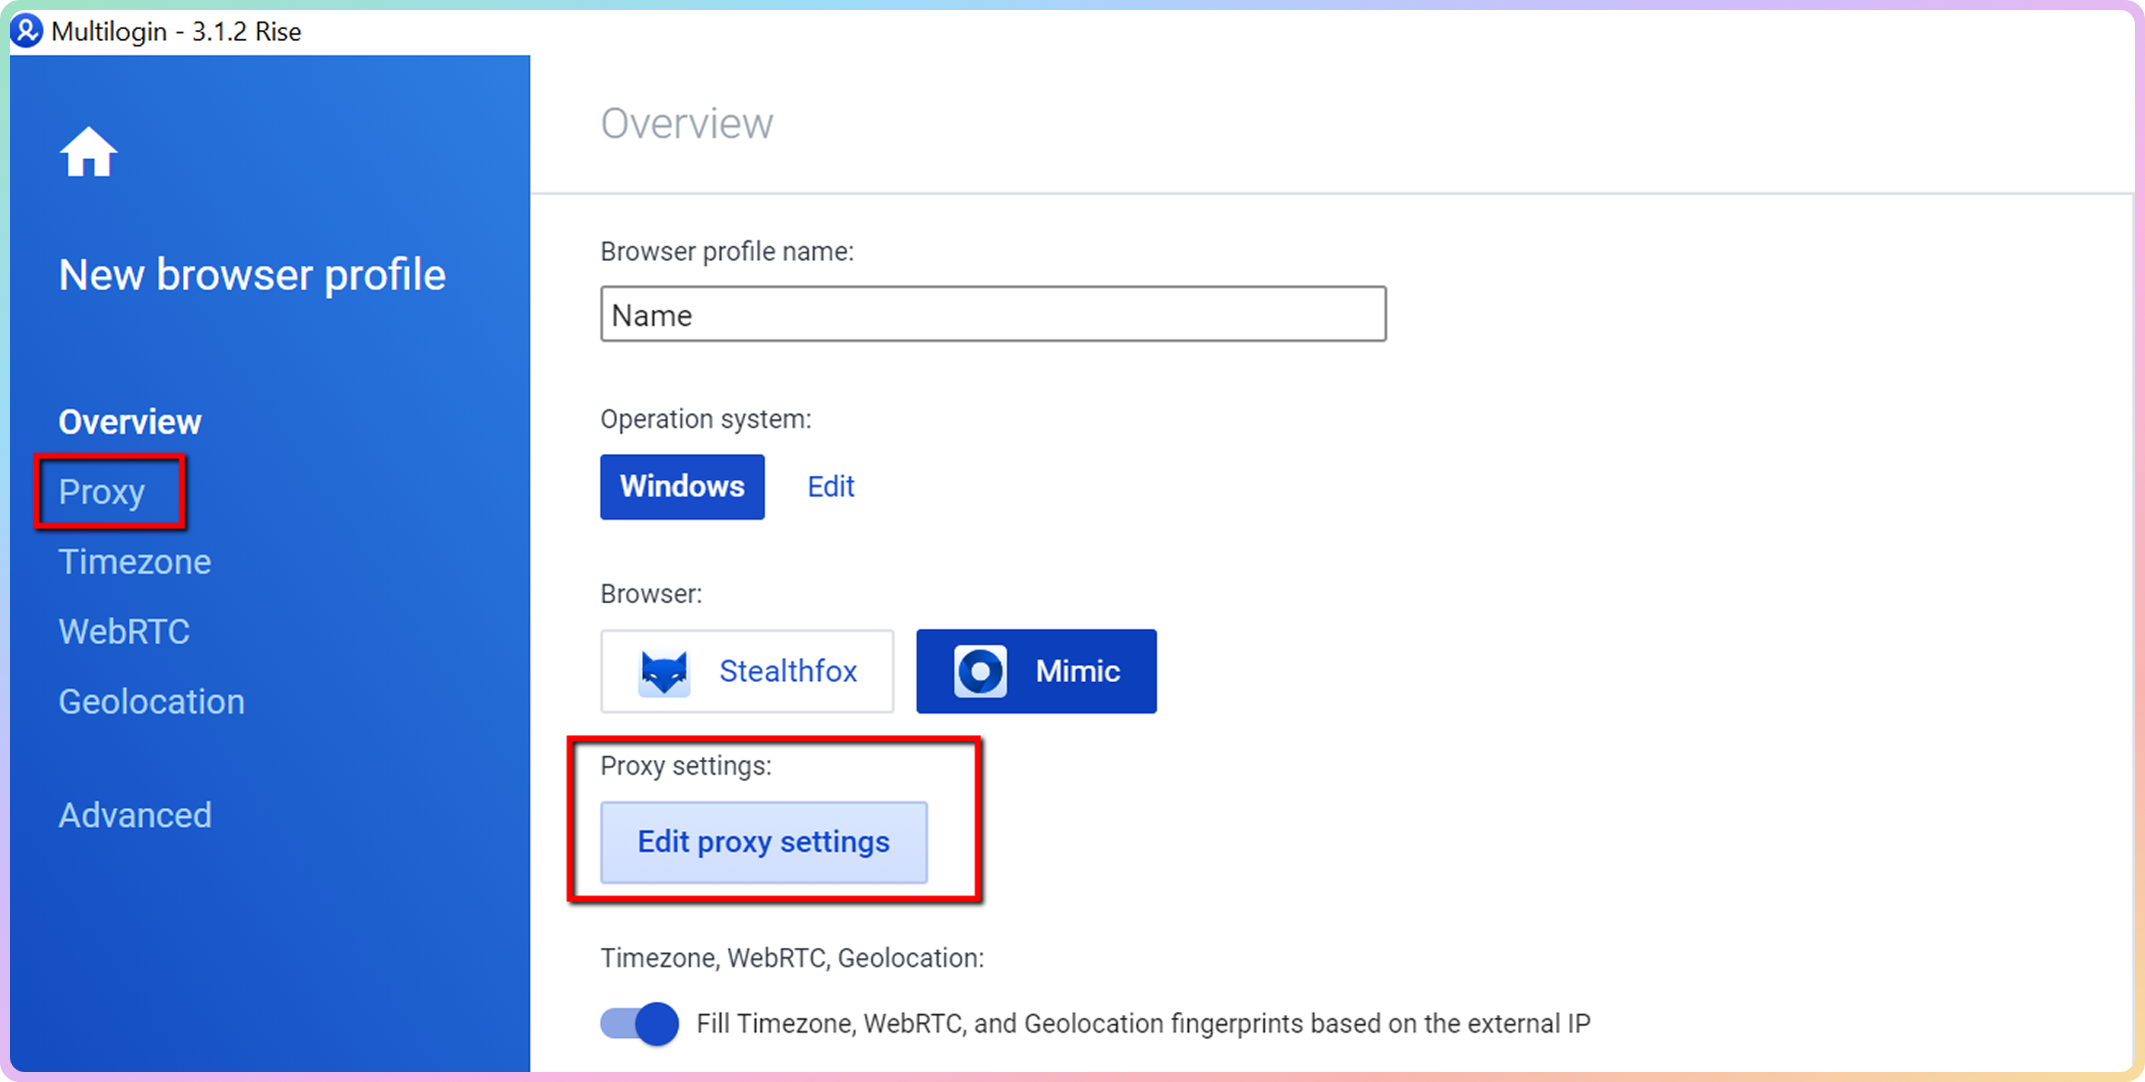Expand the Advanced settings section

pyautogui.click(x=135, y=815)
